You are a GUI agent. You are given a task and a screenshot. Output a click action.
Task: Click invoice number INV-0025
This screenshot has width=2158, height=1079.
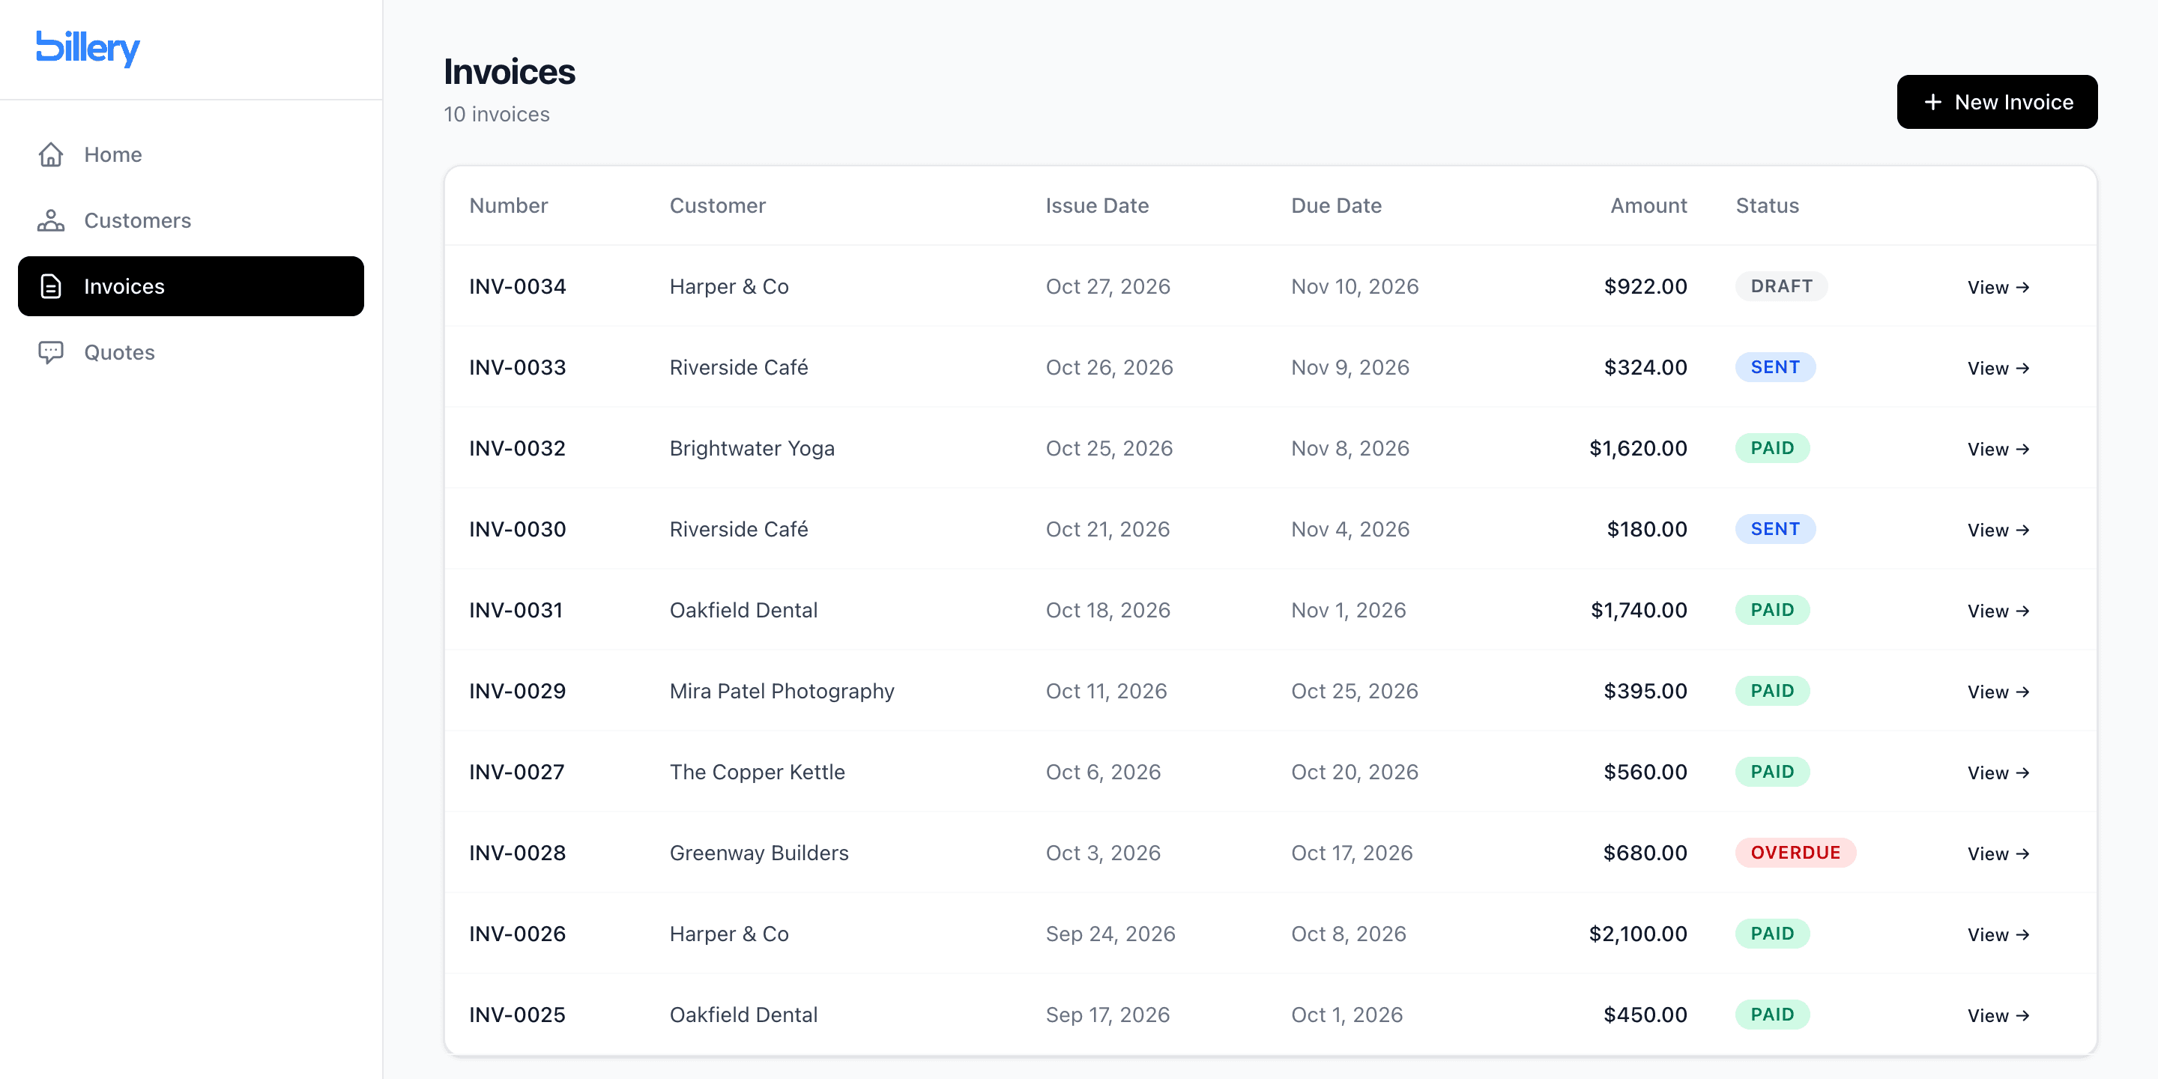point(518,1015)
